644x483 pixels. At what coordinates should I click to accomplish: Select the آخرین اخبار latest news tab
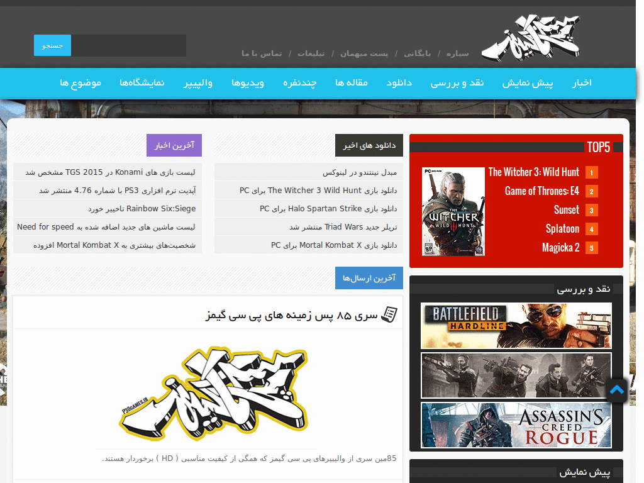(x=174, y=145)
